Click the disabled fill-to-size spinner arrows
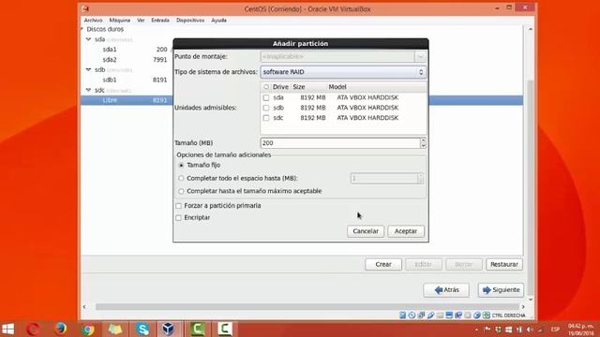Image resolution: width=600 pixels, height=337 pixels. click(x=421, y=179)
